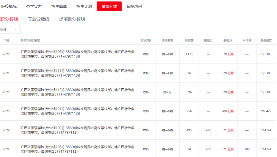This screenshot has height=157, width=277.
Task: Select the 广西外国语学院(专业组108) school name
Action: (x=77, y=149)
